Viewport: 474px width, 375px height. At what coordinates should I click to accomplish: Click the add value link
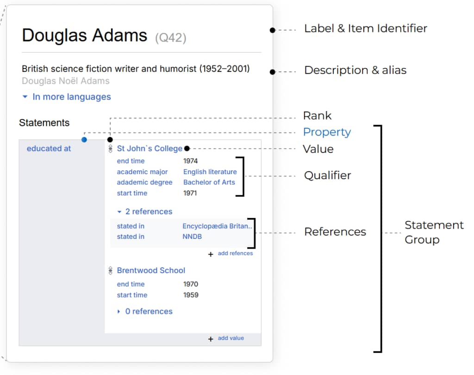point(231,338)
